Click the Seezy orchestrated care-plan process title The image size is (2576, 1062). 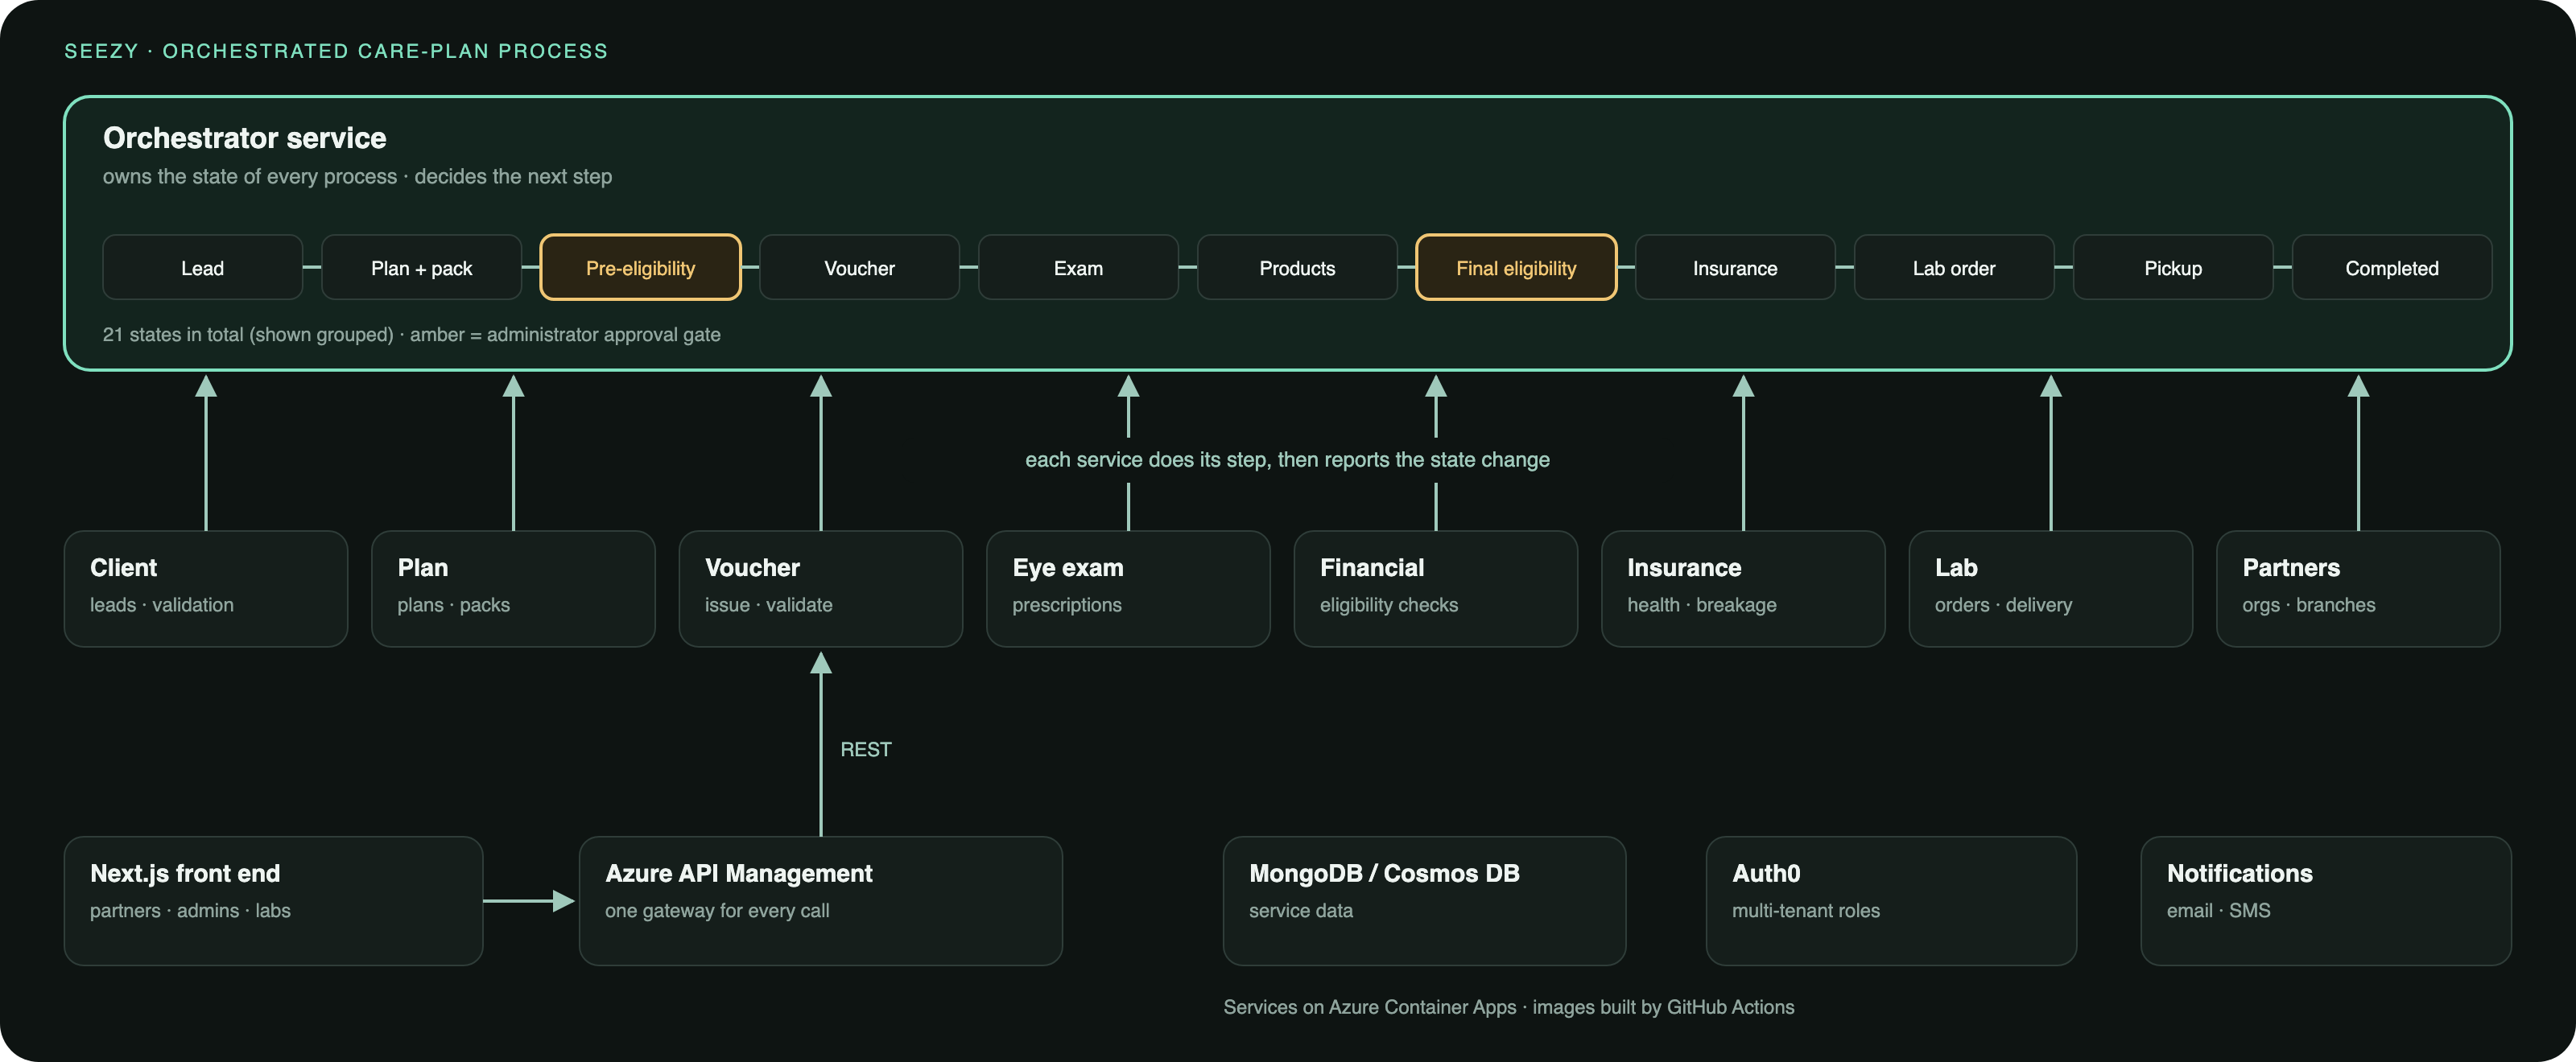[336, 51]
